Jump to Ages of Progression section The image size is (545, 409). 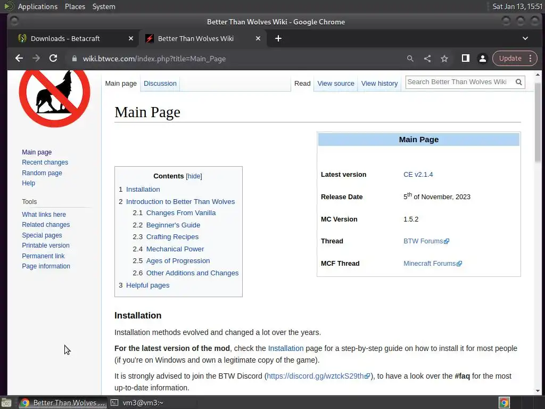(178, 261)
